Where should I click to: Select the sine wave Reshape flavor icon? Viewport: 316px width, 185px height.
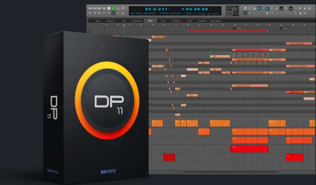(x=286, y=8)
